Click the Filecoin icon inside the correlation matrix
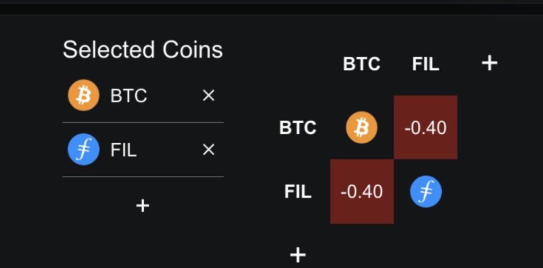 click(x=426, y=192)
